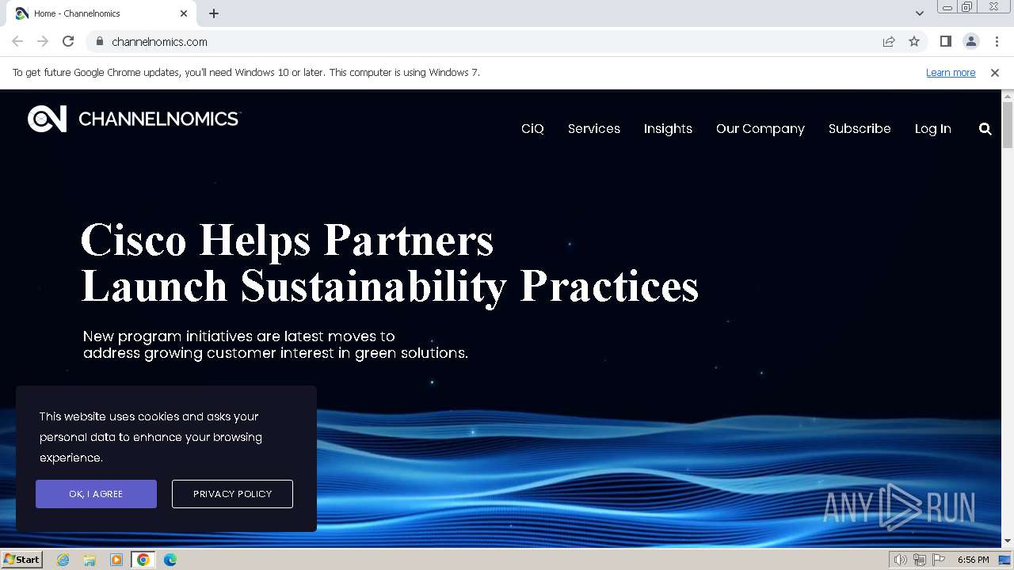The image size is (1014, 570).
Task: Open Internet Explorer from taskbar
Action: click(x=63, y=560)
